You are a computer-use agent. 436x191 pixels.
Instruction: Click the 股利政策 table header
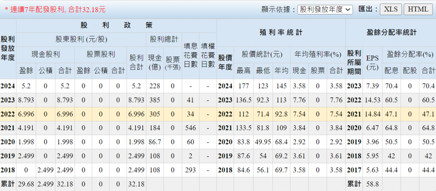(x=116, y=25)
